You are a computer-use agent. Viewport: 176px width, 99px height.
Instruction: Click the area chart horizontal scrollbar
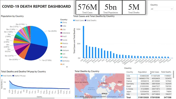(31, 98)
